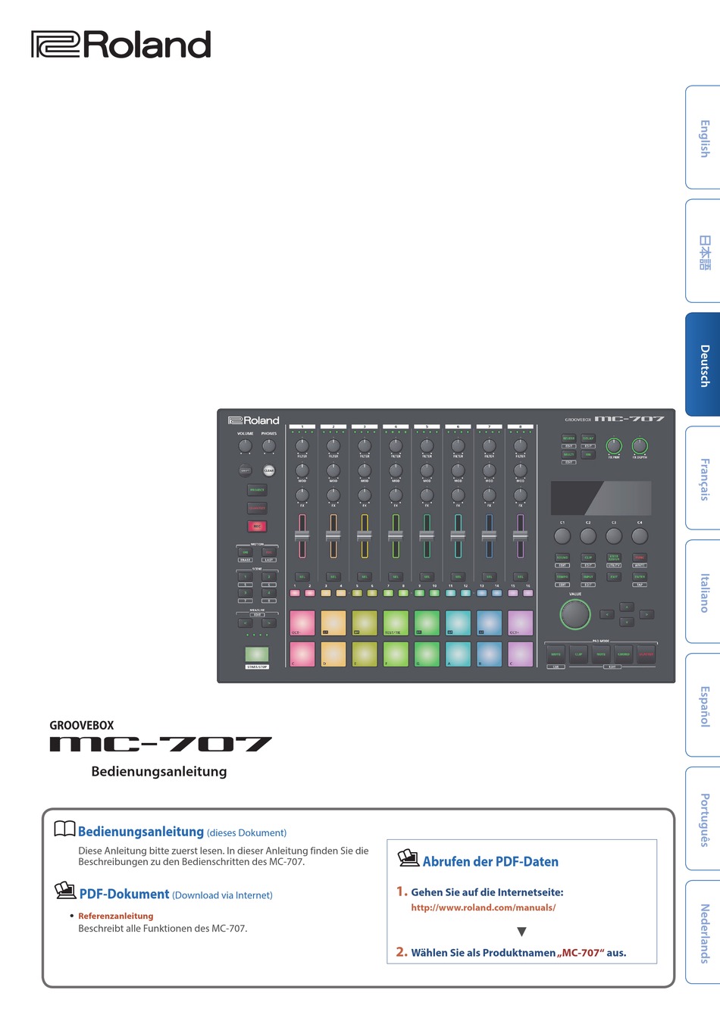This screenshot has width=720, height=1018.
Task: Click the device display screen
Action: click(601, 498)
